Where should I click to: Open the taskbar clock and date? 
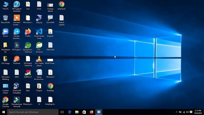click(x=198, y=112)
